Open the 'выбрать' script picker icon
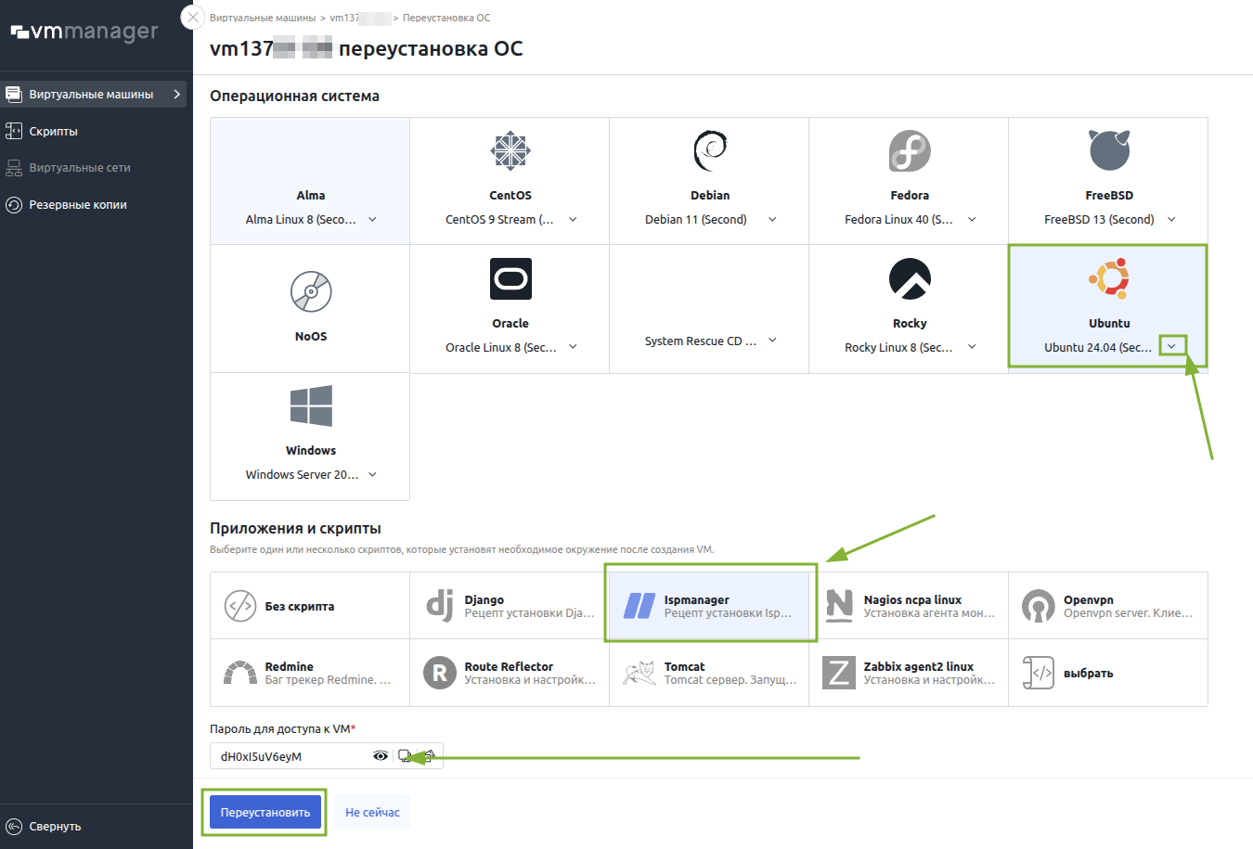 tap(1039, 673)
